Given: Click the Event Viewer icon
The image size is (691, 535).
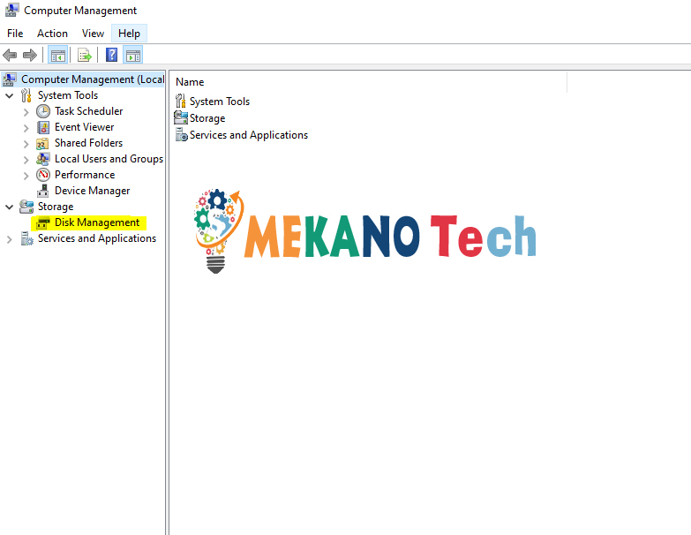Looking at the screenshot, I should 42,127.
